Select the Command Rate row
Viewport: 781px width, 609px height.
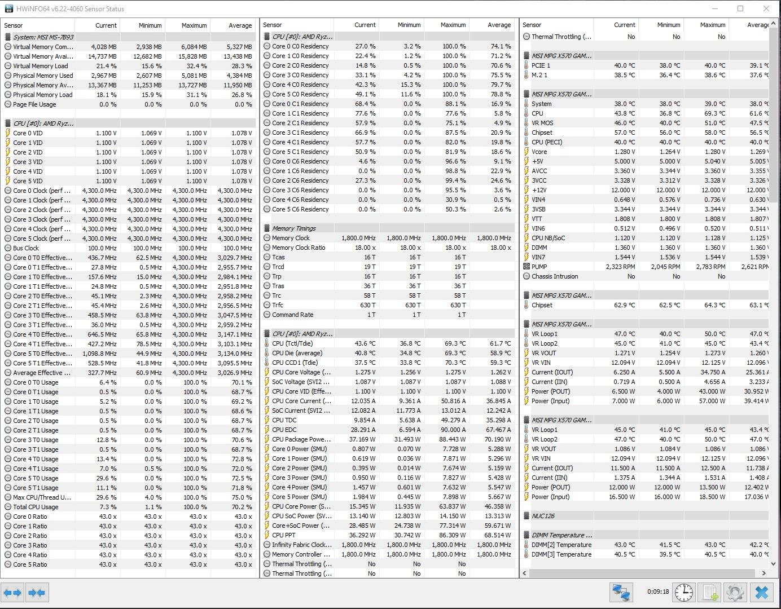[x=388, y=315]
